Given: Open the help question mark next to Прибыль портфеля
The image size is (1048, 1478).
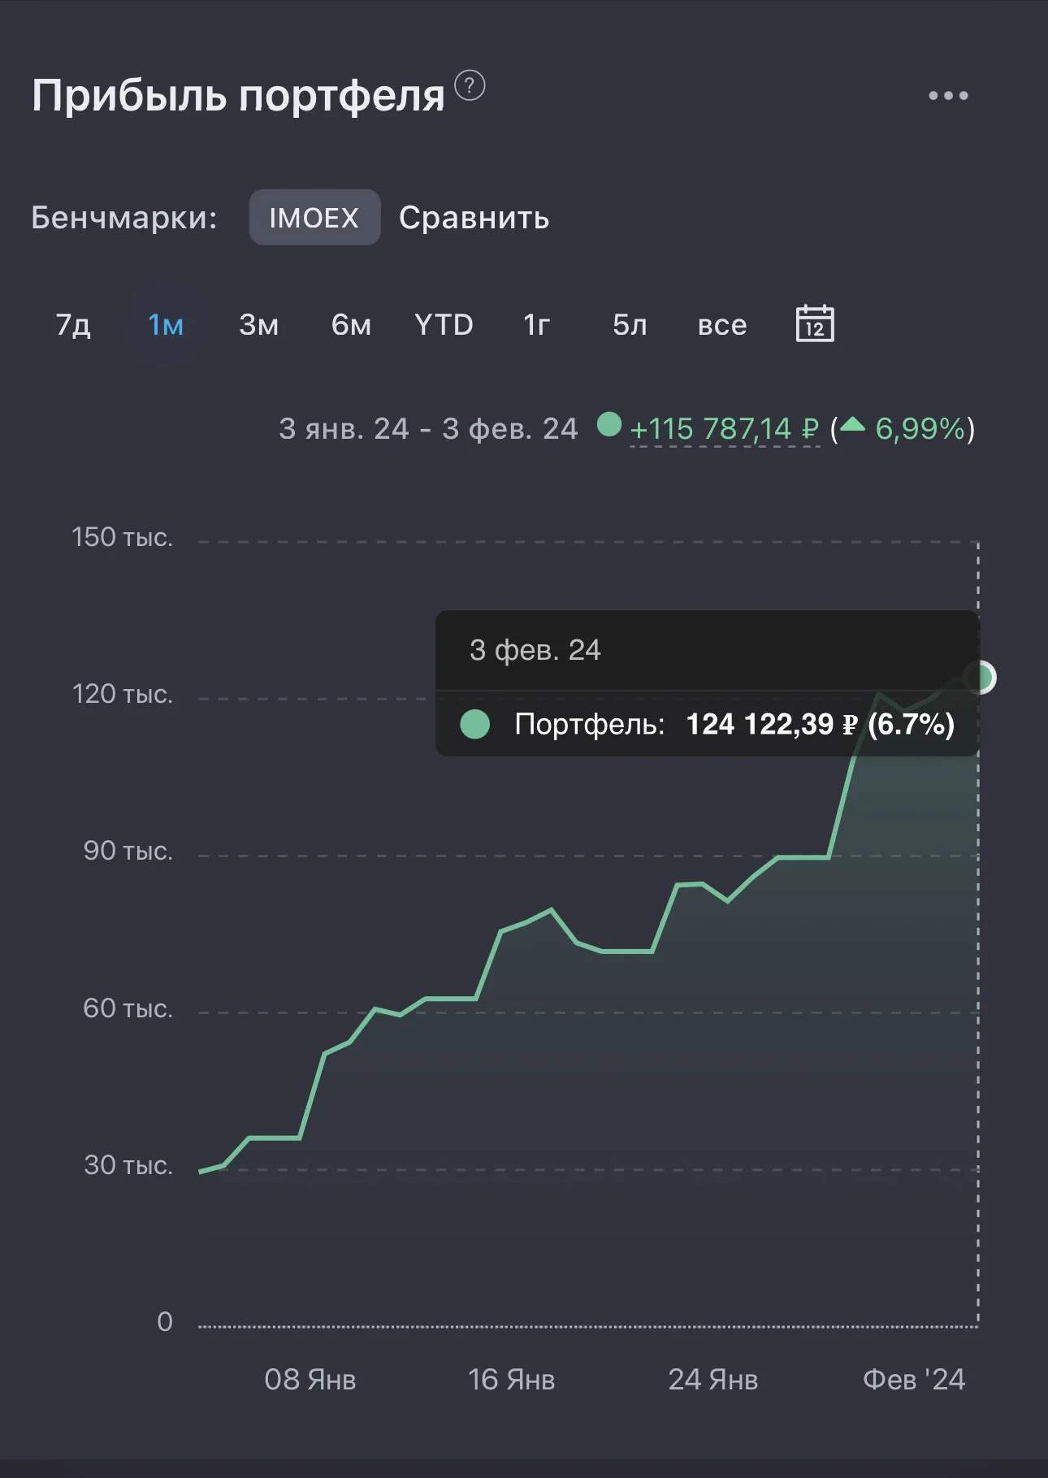Looking at the screenshot, I should [470, 85].
